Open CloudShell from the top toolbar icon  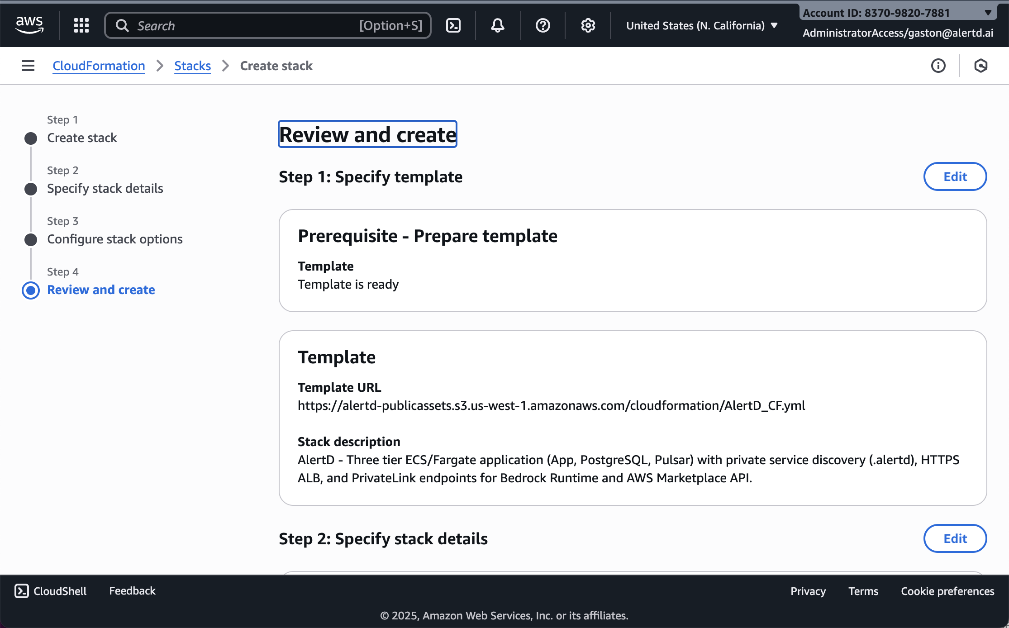coord(453,25)
